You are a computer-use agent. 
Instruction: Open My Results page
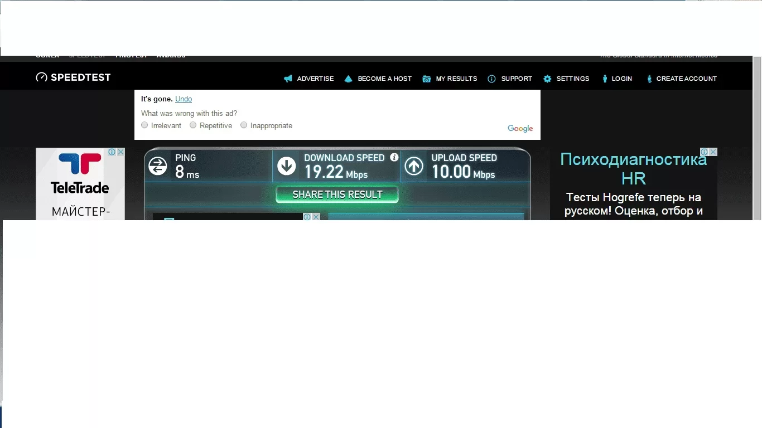[x=456, y=79]
